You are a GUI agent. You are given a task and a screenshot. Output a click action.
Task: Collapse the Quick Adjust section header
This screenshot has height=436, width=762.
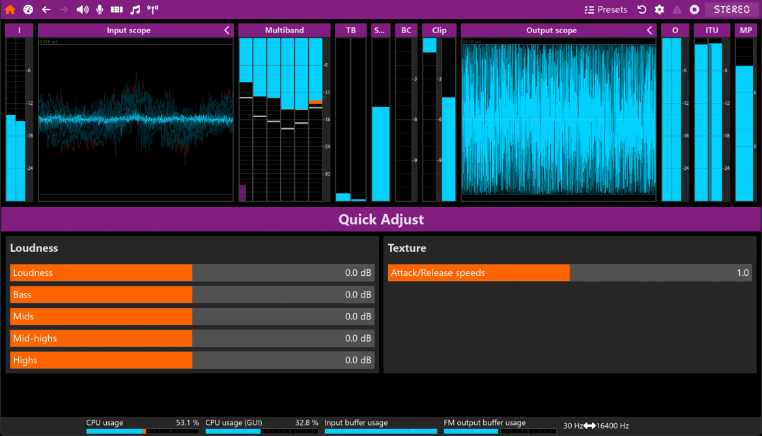click(381, 219)
